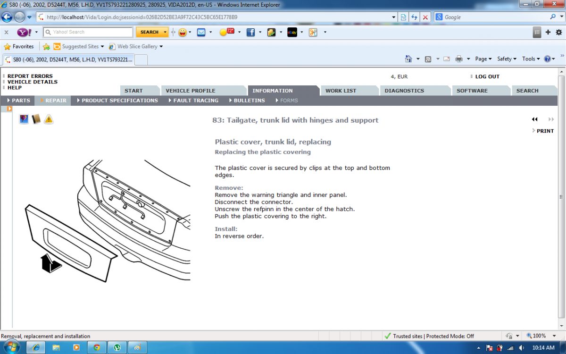The image size is (566, 354).
Task: Click the Add to Favorites bar star icon
Action: click(46, 46)
